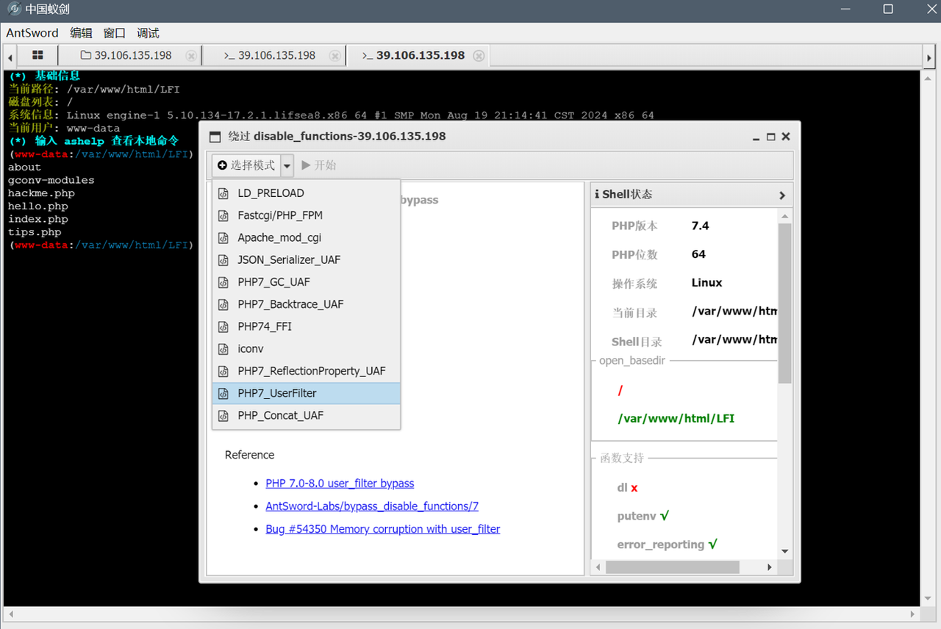Click Shell状态 vertical scrollbar thumb
Viewport: 941px width, 629px height.
click(784, 303)
